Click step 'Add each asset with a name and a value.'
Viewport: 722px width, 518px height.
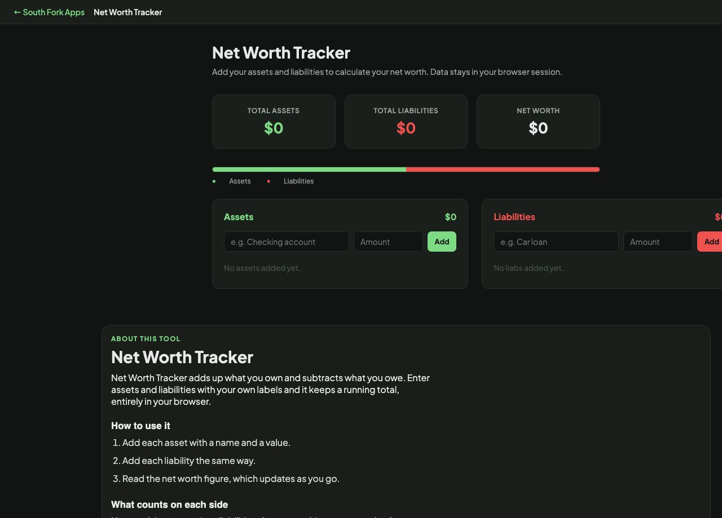coord(206,443)
